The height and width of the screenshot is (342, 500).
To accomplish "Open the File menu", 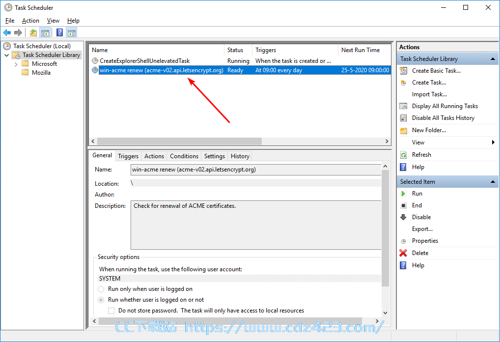I will point(10,21).
